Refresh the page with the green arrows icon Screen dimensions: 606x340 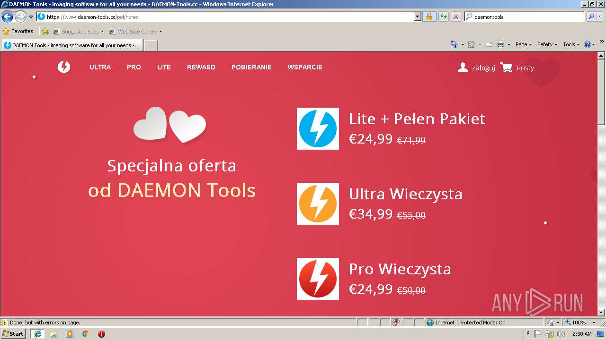(x=443, y=17)
